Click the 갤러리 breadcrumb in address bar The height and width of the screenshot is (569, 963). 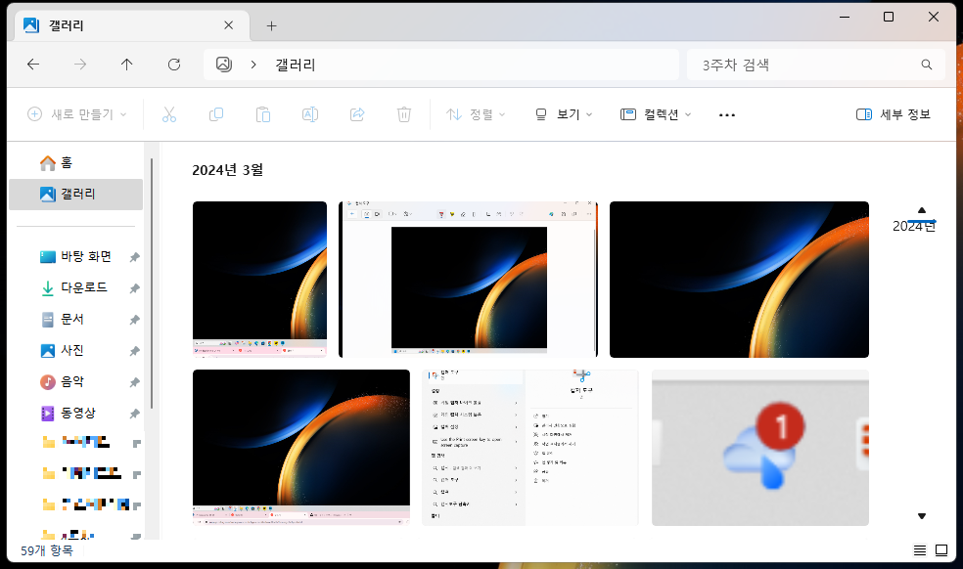point(296,65)
